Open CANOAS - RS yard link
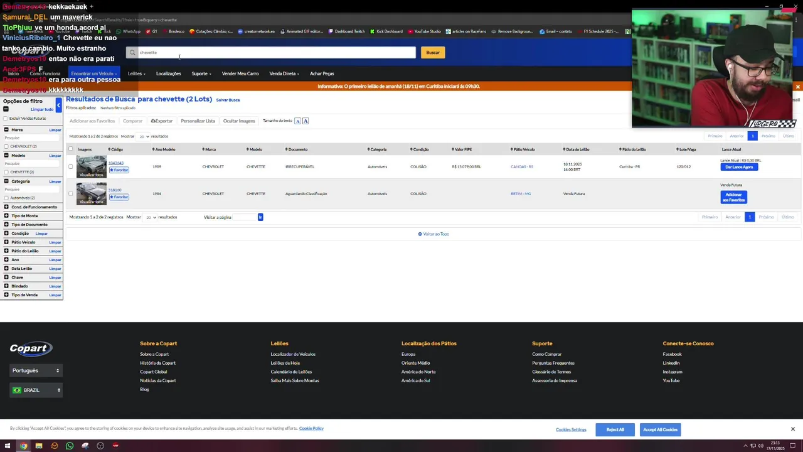803x452 pixels. point(522,167)
